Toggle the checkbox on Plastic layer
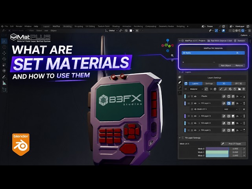The height and width of the screenshot is (189, 252). (192, 96)
